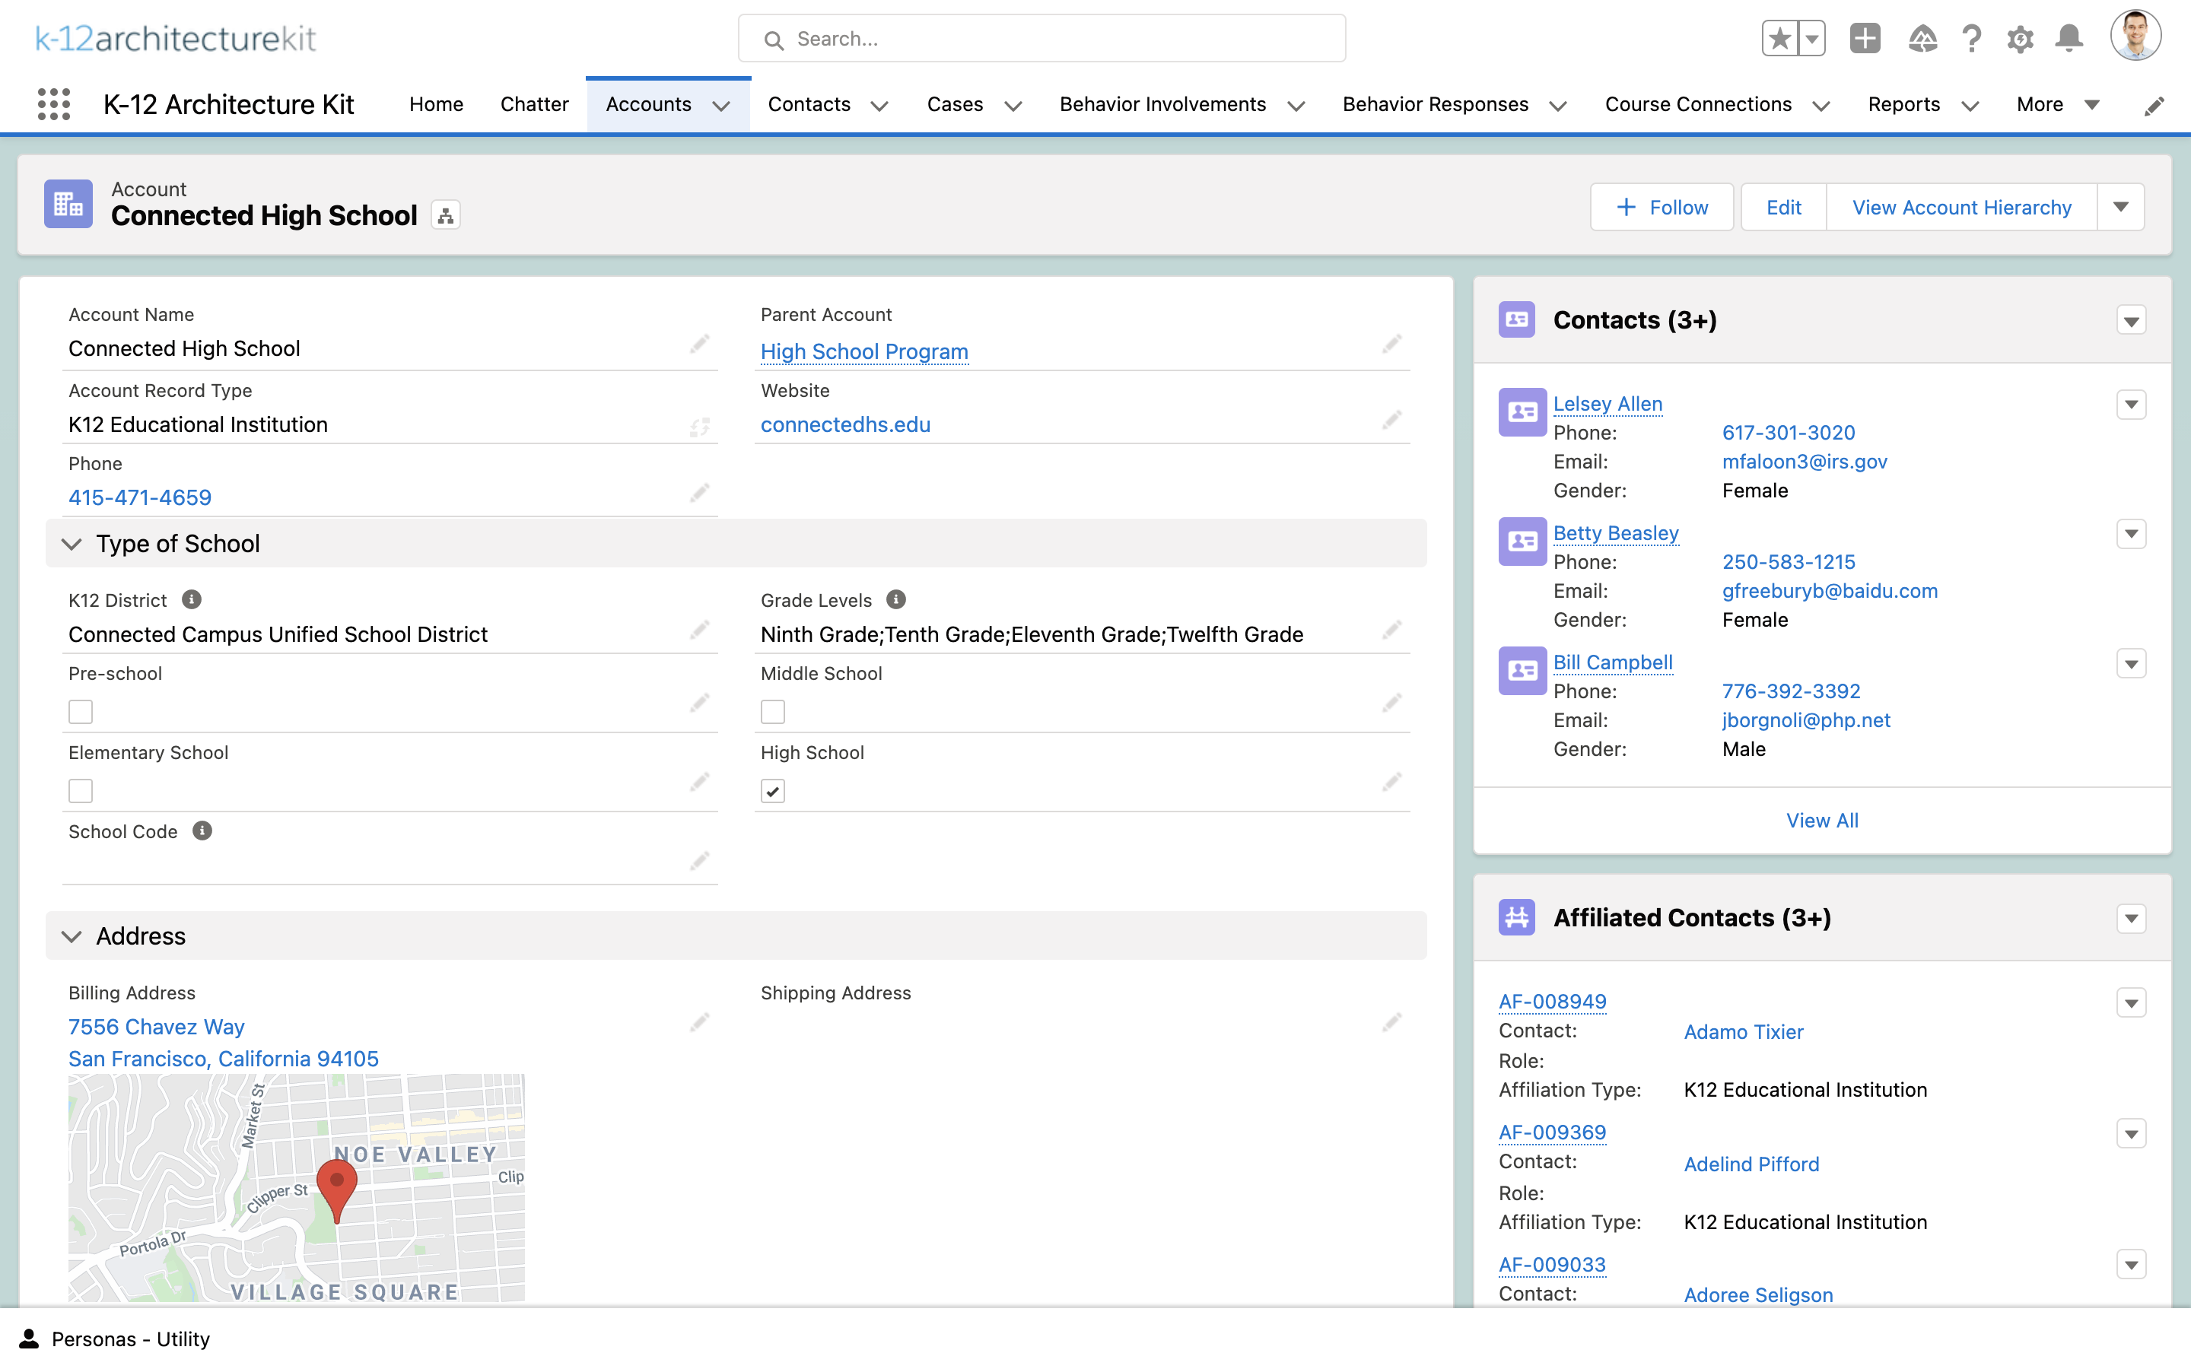The image size is (2191, 1369).
Task: Expand the Contacts dropdown arrow
Action: click(2129, 319)
